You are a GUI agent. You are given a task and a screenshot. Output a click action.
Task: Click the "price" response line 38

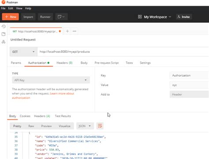click(48, 150)
